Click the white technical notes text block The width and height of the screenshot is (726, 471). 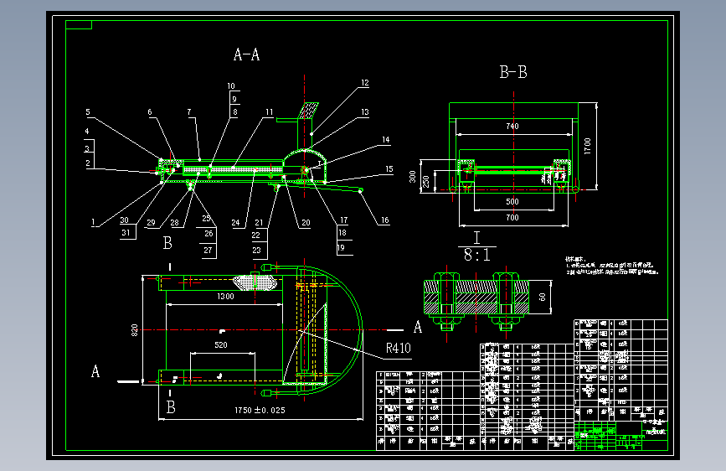pyautogui.click(x=611, y=266)
